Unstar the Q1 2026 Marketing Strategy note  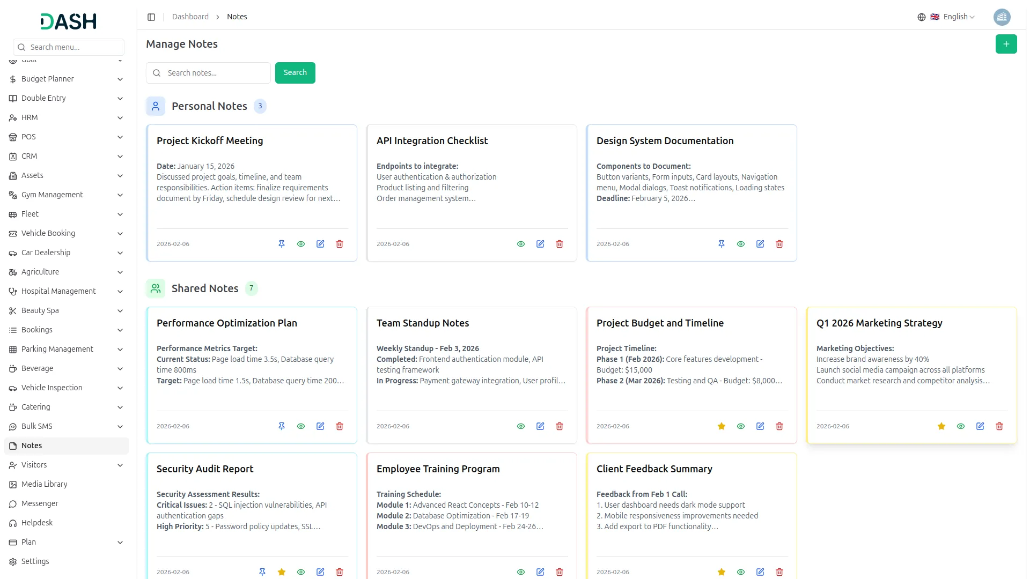(941, 426)
